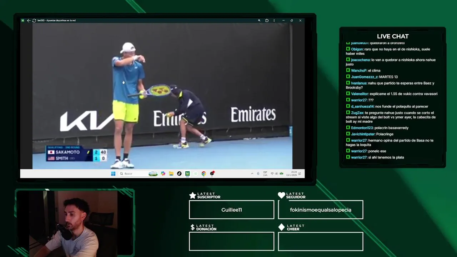This screenshot has width=457, height=257.
Task: Click d_sanhueza14's username in chat
Action: tap(362, 106)
